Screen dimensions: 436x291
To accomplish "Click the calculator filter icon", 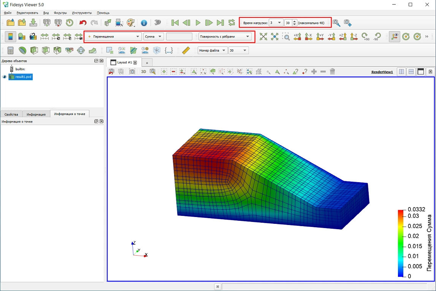I will coord(10,50).
